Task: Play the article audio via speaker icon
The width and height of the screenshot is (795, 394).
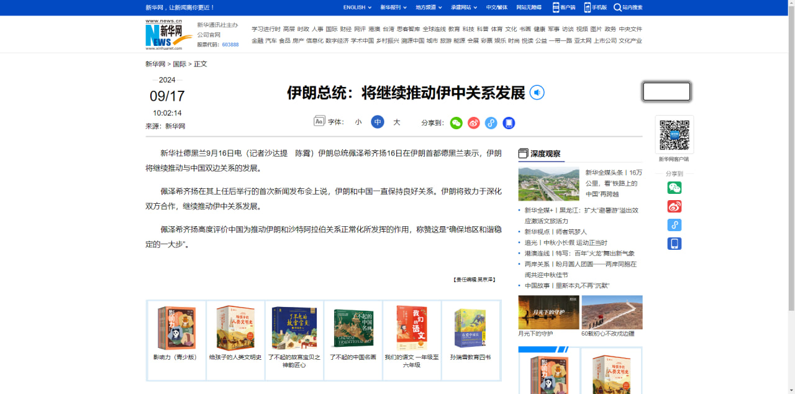Action: tap(537, 93)
